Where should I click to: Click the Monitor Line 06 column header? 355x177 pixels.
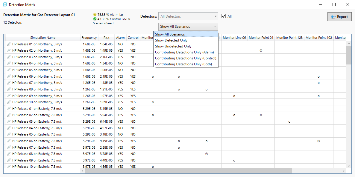point(234,38)
